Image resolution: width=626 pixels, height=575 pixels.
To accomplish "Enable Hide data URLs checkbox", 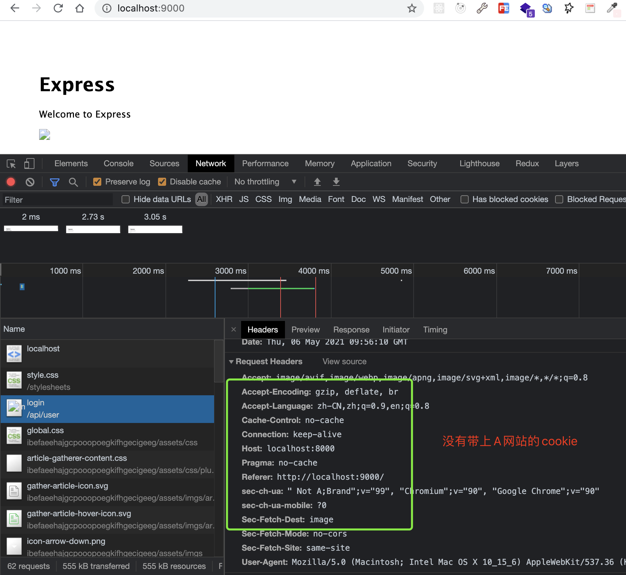I will tap(126, 200).
